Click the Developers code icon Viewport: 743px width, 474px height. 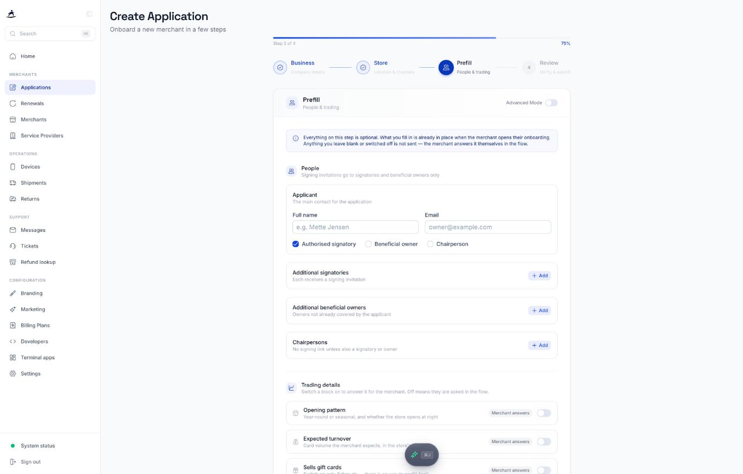coord(13,342)
